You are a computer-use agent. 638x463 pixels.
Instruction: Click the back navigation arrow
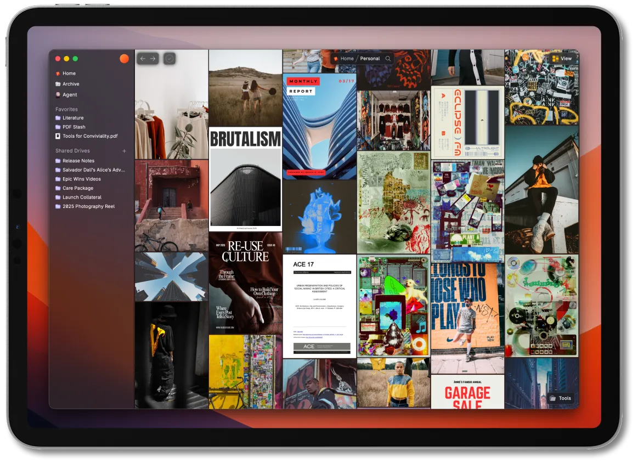[143, 59]
